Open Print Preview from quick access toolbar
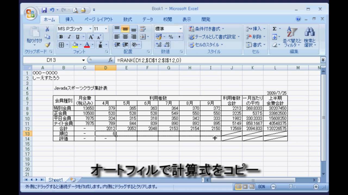Screen dimensions: 348x195 pos(75,10)
